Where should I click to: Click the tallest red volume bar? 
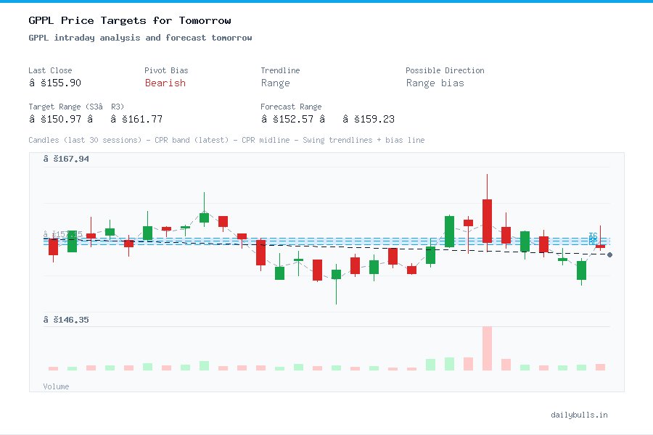(x=487, y=349)
